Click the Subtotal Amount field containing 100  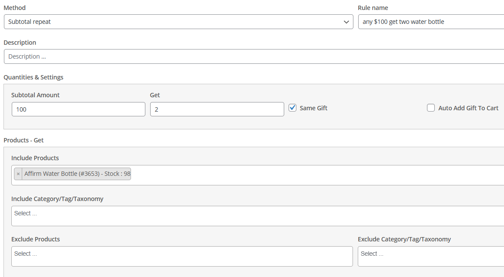point(78,109)
